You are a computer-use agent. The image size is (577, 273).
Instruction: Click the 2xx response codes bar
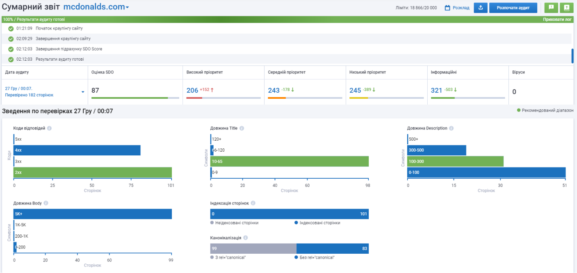pyautogui.click(x=93, y=173)
